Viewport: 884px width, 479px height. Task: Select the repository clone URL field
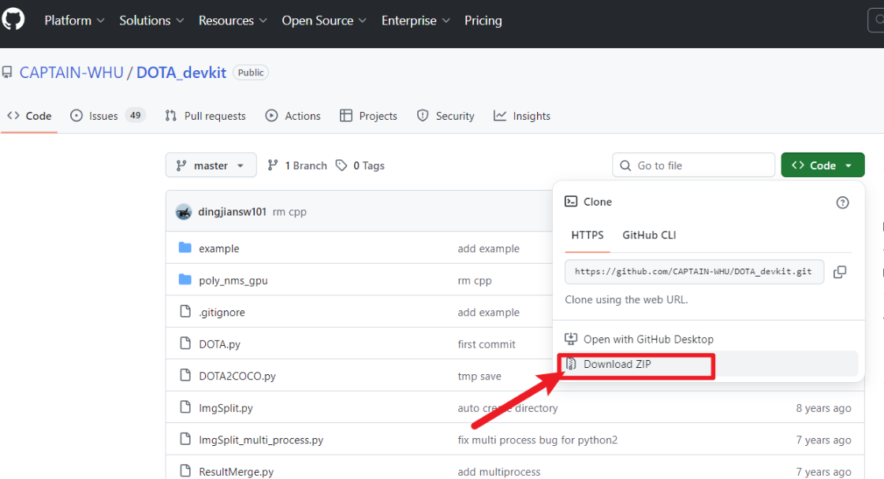[x=694, y=272]
